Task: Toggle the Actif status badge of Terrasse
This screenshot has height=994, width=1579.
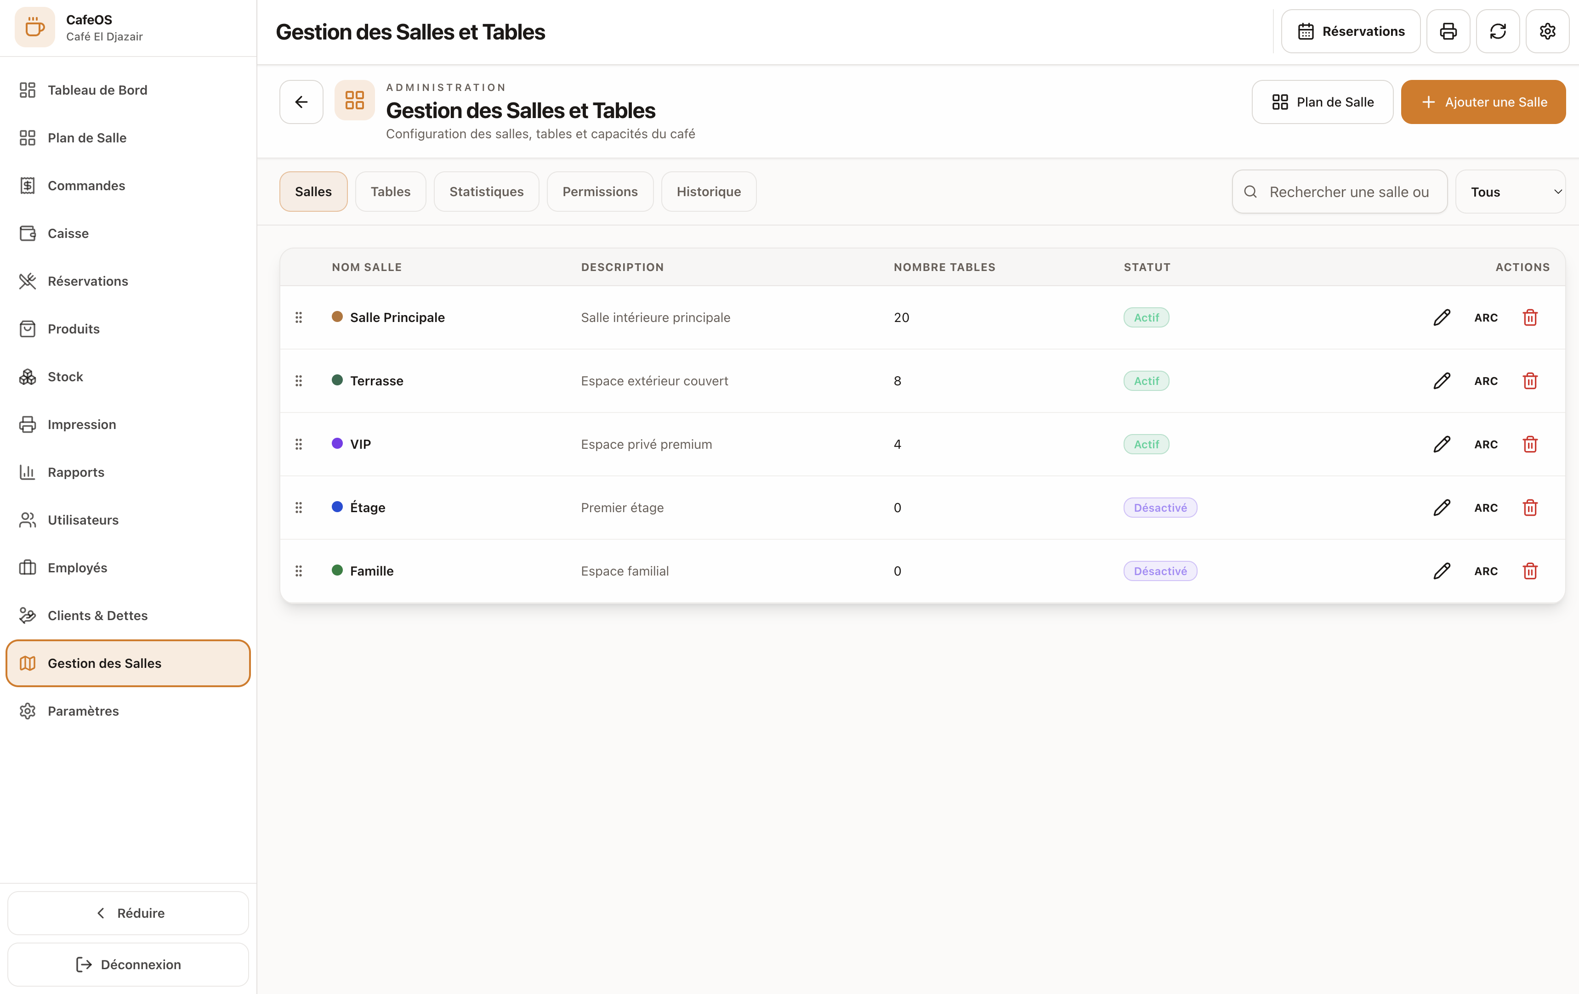Action: (x=1146, y=381)
